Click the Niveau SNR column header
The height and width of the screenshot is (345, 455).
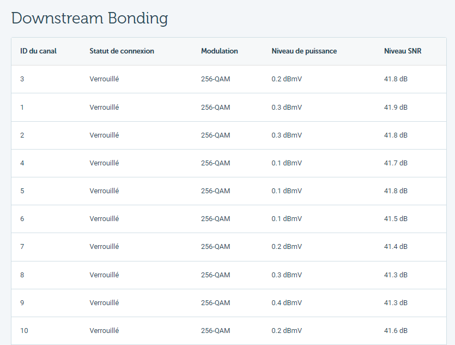pos(403,51)
